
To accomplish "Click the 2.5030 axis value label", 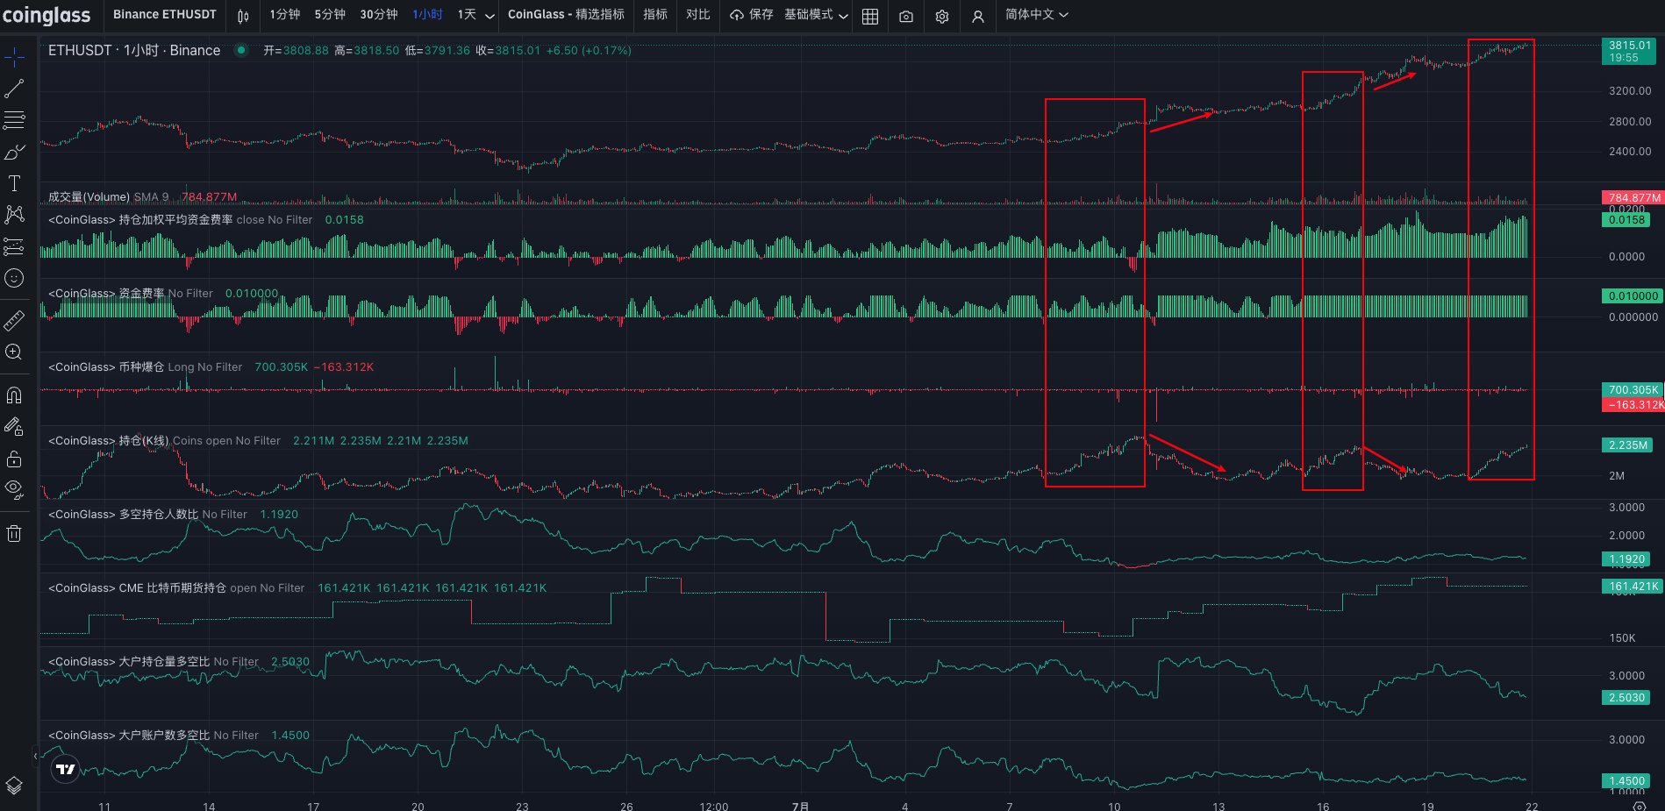I will [1626, 697].
